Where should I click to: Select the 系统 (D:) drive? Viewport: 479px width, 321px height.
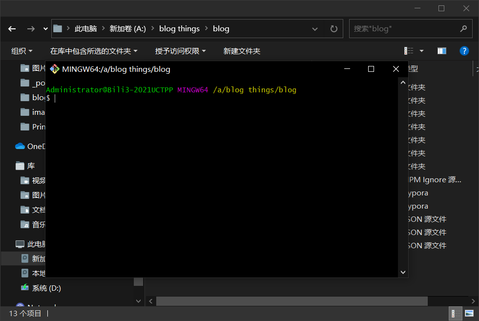coord(46,288)
